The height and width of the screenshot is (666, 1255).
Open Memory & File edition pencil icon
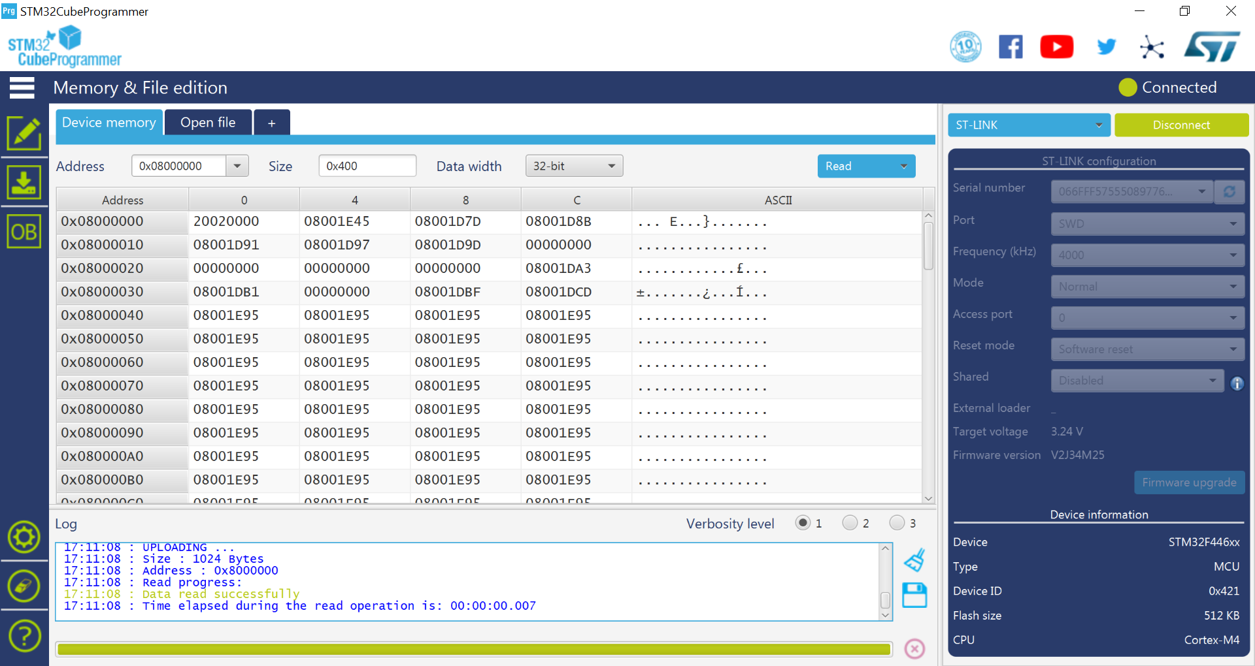(x=24, y=133)
